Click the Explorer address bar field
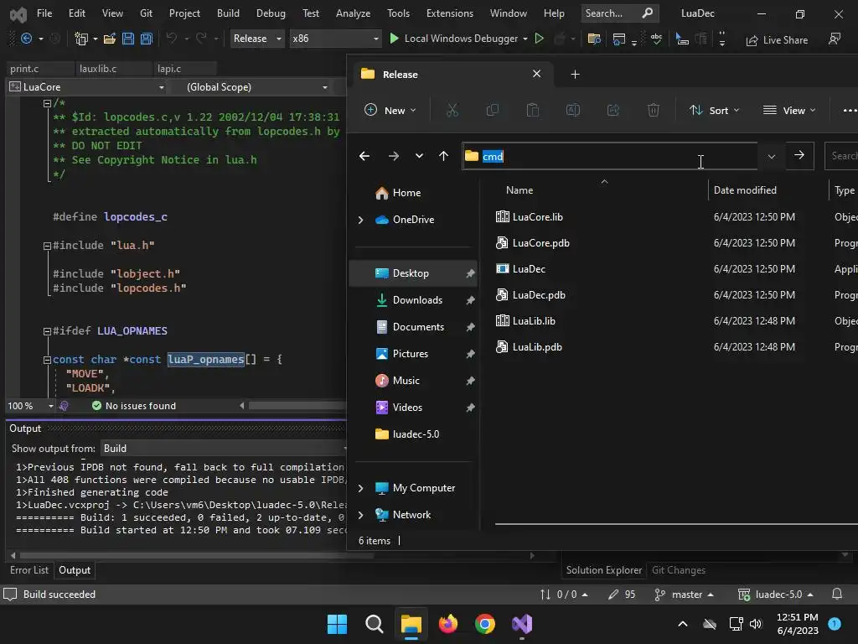Viewport: 858px width, 644px height. point(610,156)
